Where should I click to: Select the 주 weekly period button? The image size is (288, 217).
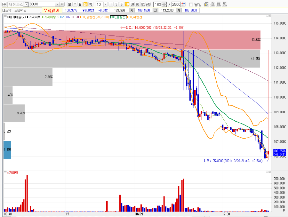(75, 4)
